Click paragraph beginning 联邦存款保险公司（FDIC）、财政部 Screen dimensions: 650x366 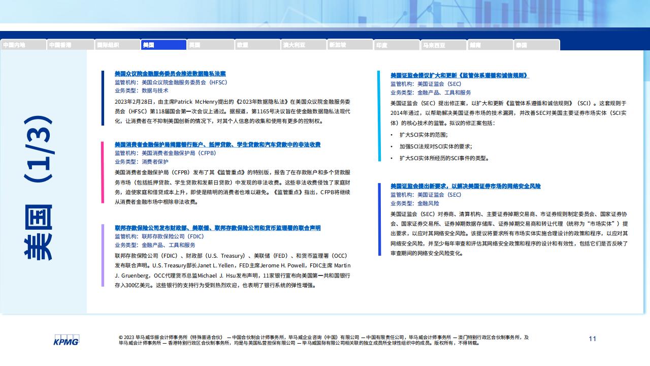click(233, 270)
